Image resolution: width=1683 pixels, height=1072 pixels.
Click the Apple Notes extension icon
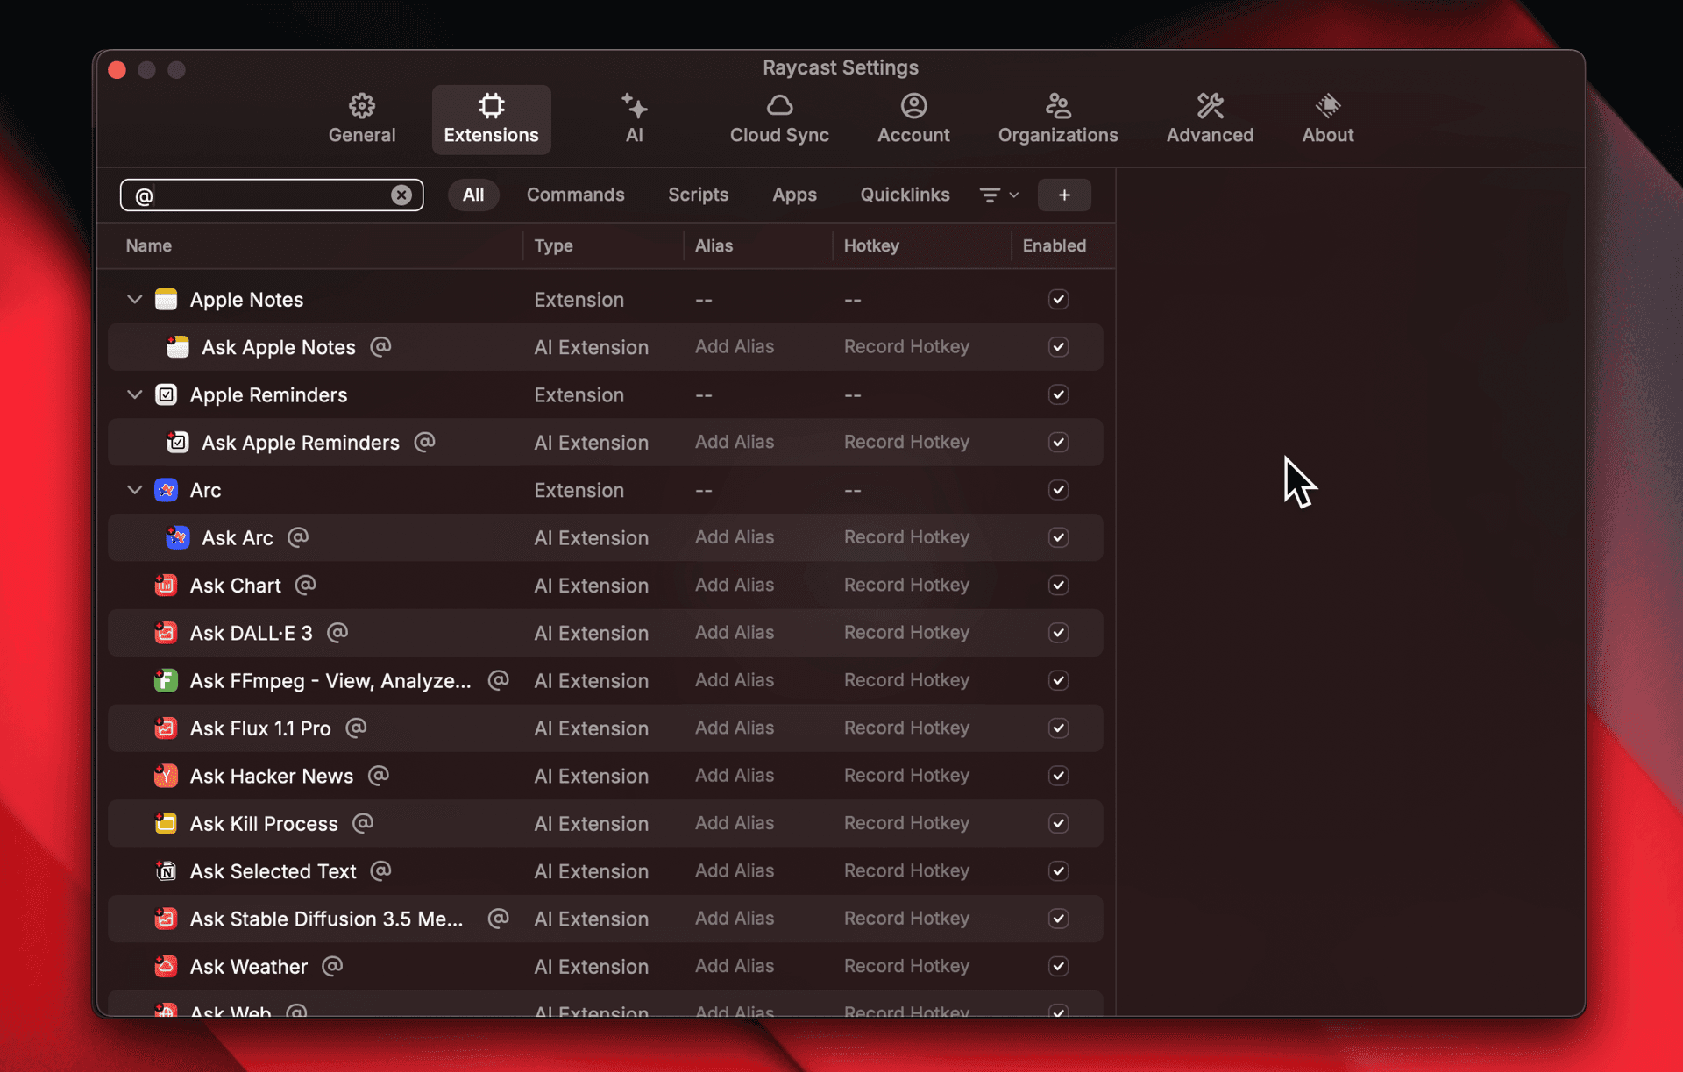click(166, 299)
